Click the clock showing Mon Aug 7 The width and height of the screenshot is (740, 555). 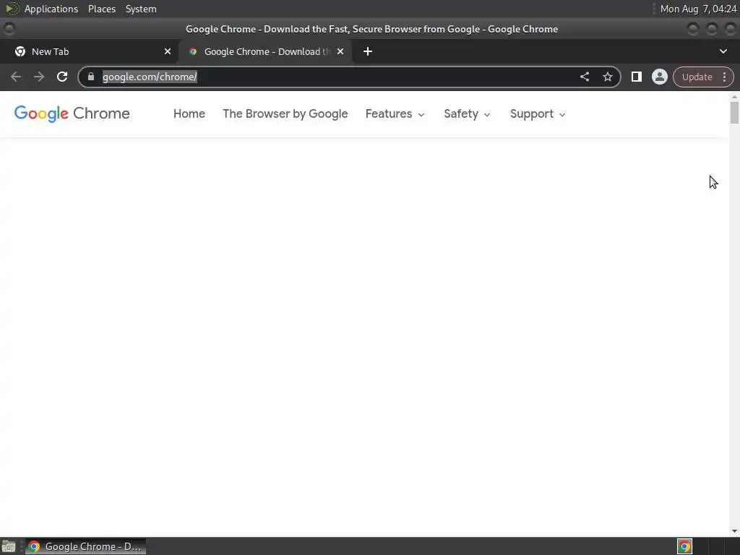(698, 9)
